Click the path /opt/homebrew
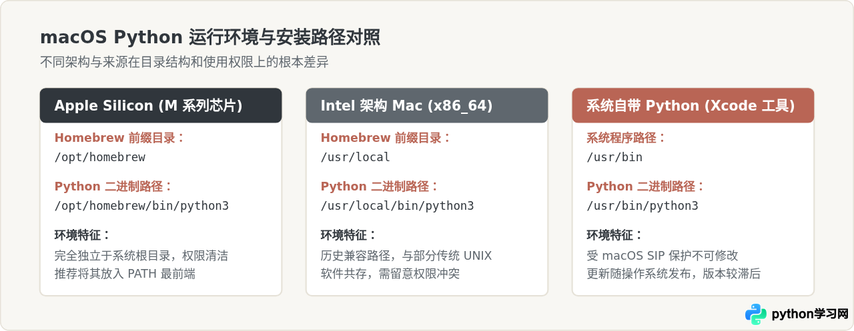Screen dimensions: 854x331 [x=100, y=158]
